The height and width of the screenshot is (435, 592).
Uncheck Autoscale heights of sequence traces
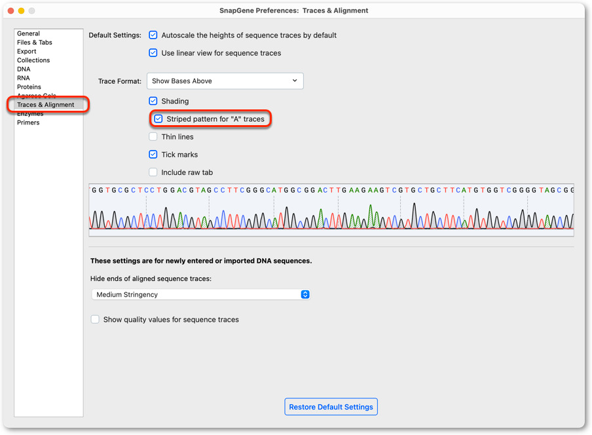click(153, 35)
